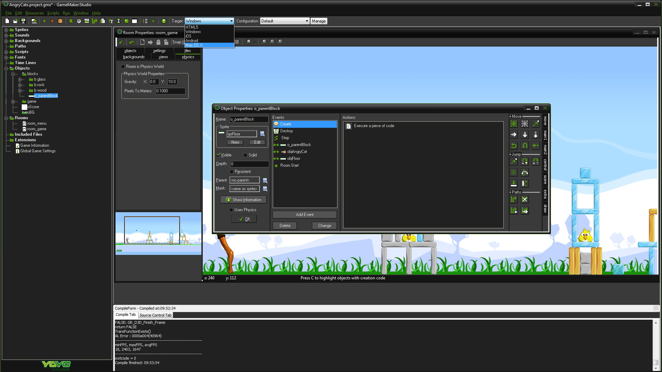
Task: Select the Move Free action icon
Action: point(525,124)
